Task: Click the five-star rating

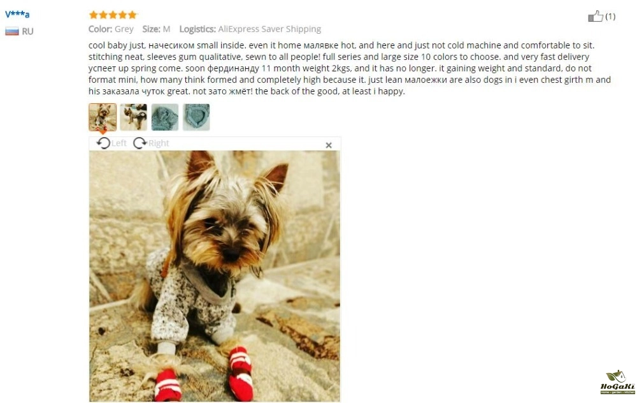Action: pos(113,15)
